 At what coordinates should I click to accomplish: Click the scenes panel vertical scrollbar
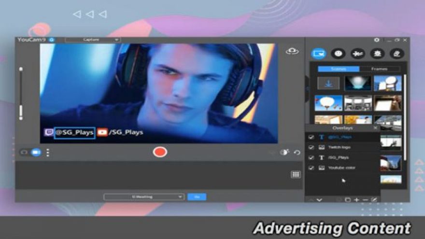click(405, 117)
